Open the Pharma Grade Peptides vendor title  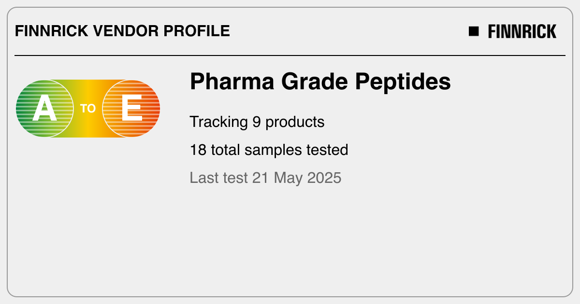320,82
